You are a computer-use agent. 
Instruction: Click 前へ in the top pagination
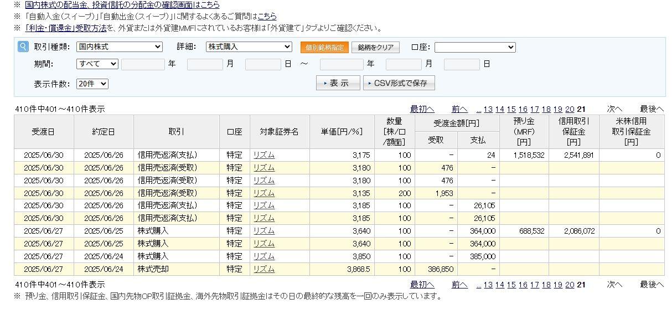click(459, 109)
